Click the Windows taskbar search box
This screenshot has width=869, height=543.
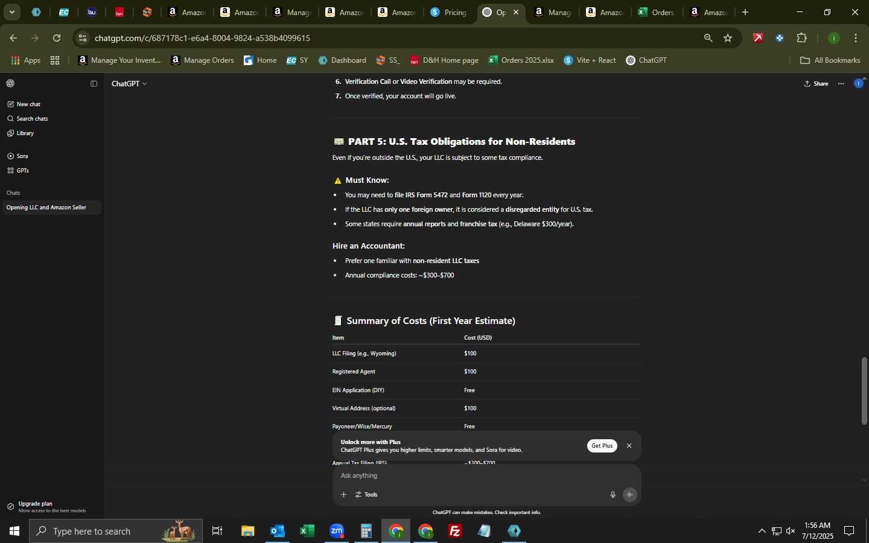[116, 531]
